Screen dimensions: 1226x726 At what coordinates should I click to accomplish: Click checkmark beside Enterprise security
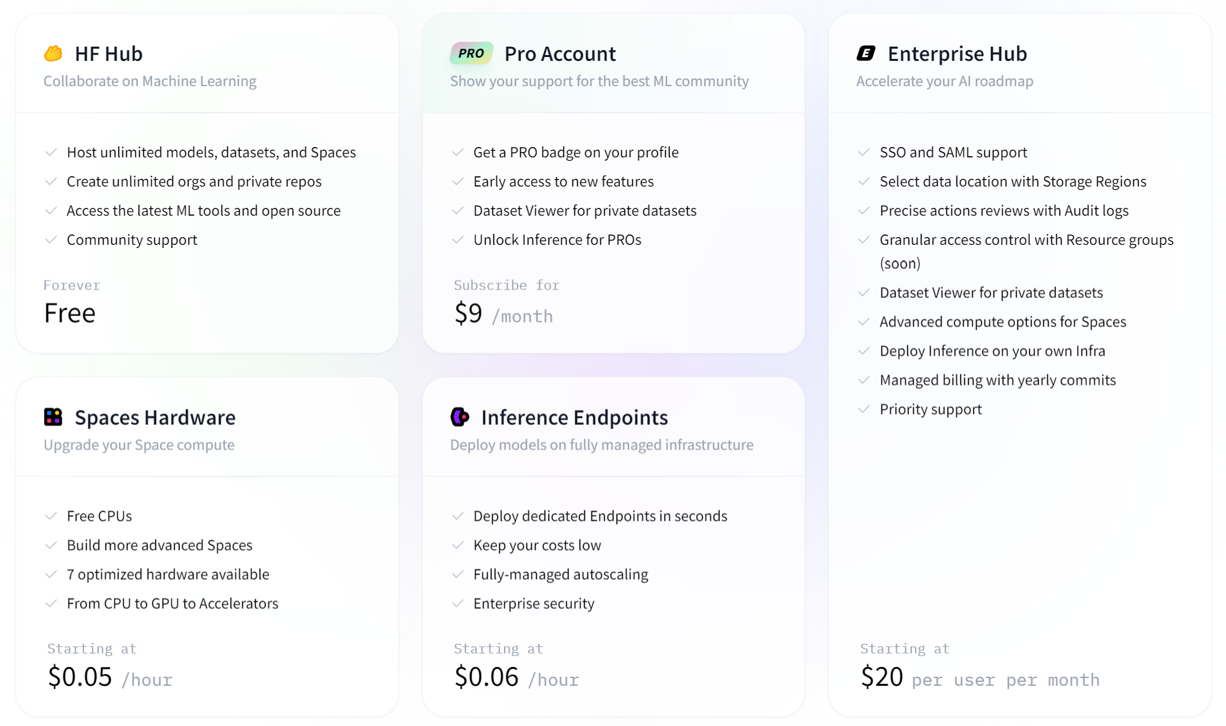click(458, 604)
